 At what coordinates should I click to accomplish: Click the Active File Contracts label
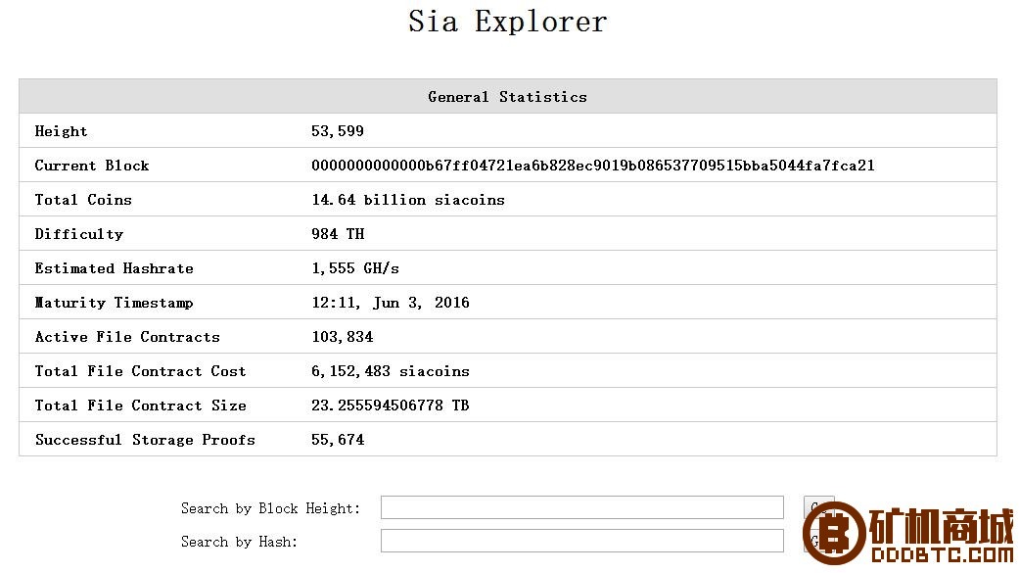127,337
